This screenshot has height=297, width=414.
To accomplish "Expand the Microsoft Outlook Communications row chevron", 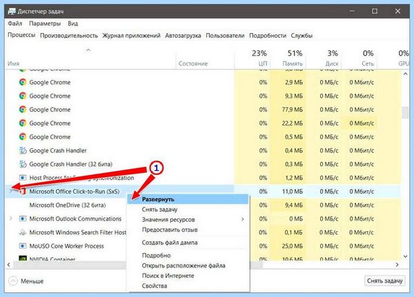I will 11,218.
